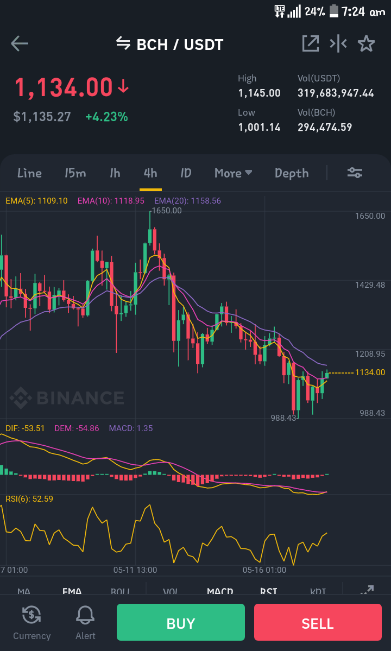
Task: Open the Depth chart tab
Action: click(292, 173)
